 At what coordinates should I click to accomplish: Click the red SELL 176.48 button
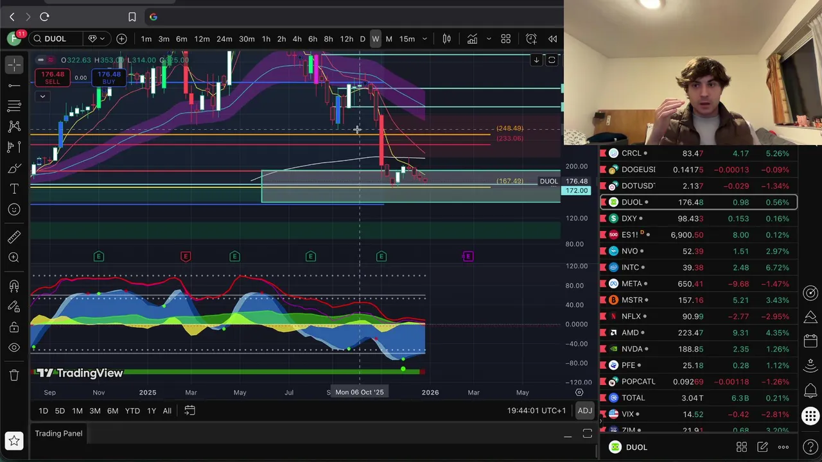click(52, 78)
